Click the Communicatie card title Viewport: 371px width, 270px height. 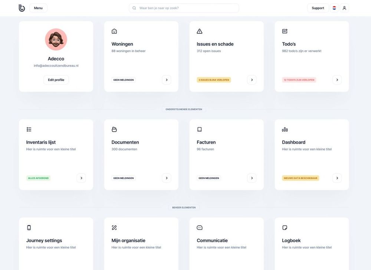tap(212, 241)
